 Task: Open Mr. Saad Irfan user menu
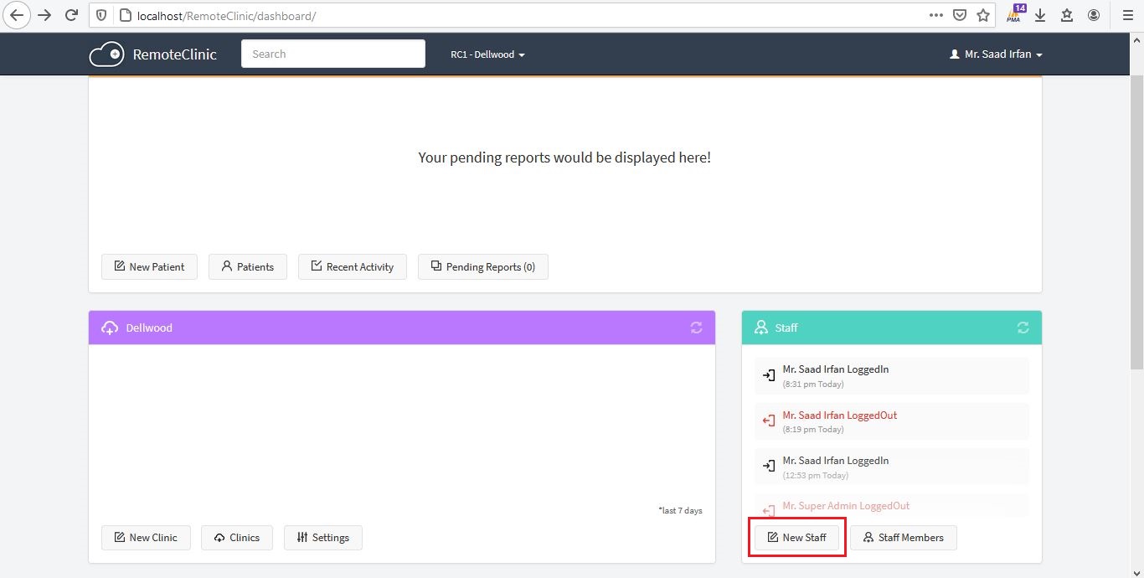[995, 54]
